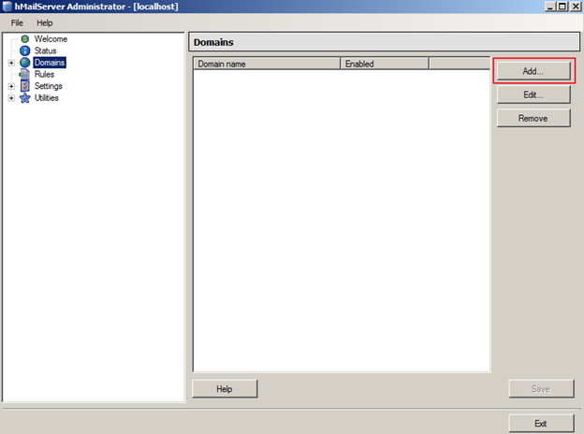The width and height of the screenshot is (584, 434).
Task: Click the hMailServer title bar app icon
Action: pos(7,7)
